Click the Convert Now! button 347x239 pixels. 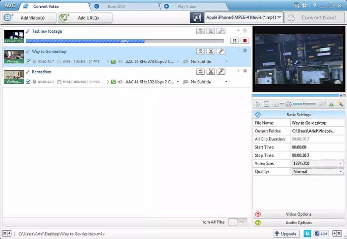(314, 18)
